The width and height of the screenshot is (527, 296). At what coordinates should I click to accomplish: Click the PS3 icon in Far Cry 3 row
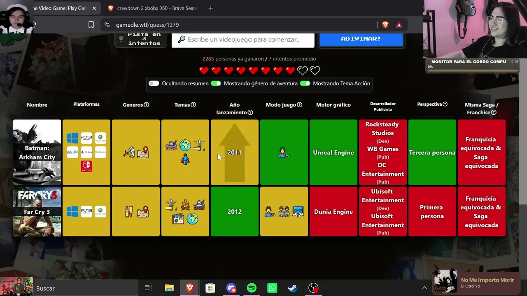[x=86, y=211]
